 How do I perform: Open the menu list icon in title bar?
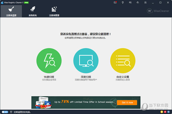(x=145, y=2)
